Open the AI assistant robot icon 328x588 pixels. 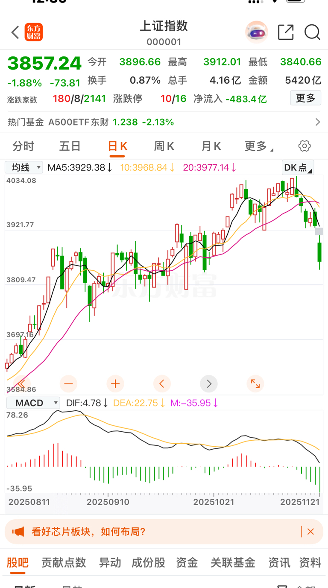[256, 32]
